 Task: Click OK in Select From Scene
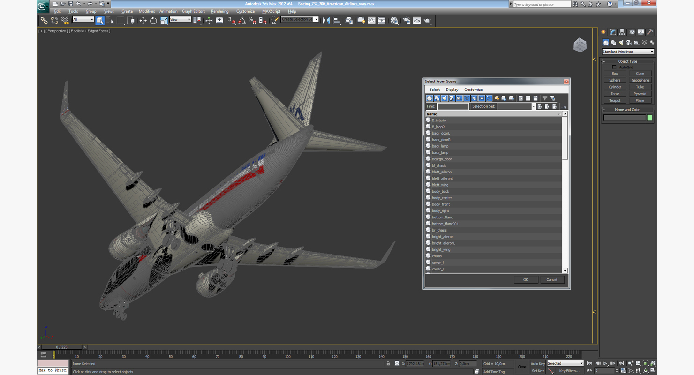point(526,279)
